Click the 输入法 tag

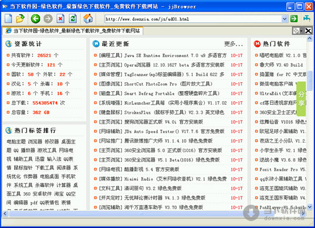point(54,159)
